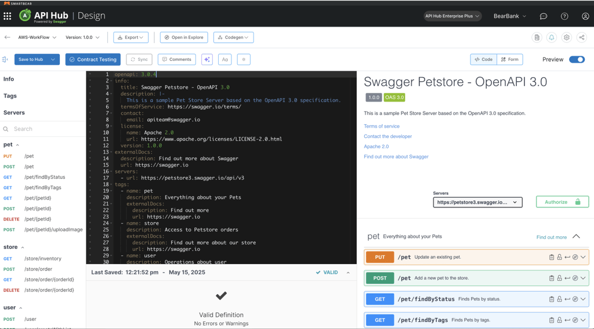Jump to definition arrow on PUT /pet
Screen dimensions: 594x329
click(567, 257)
